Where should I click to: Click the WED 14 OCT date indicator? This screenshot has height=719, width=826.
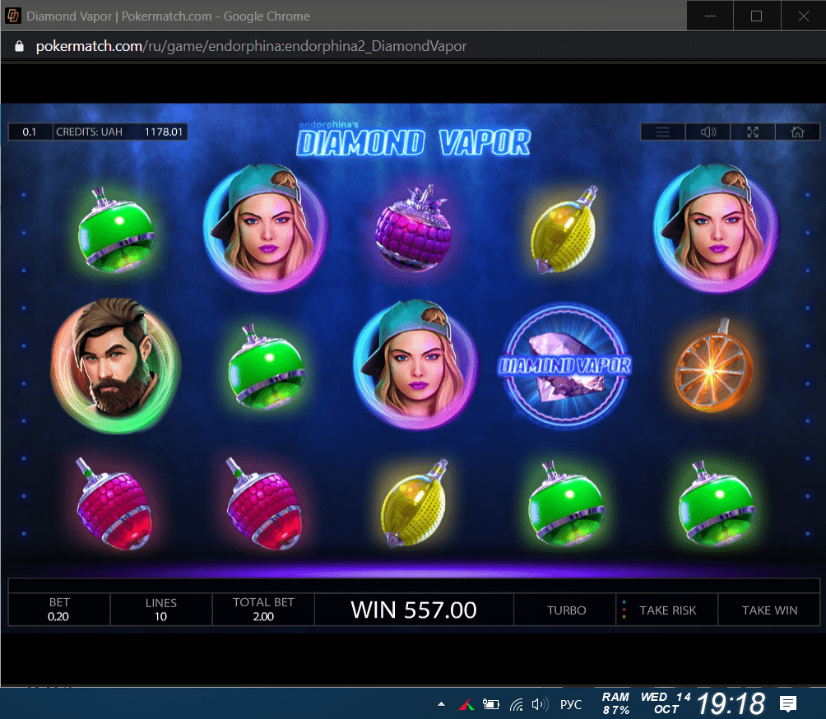click(x=666, y=703)
